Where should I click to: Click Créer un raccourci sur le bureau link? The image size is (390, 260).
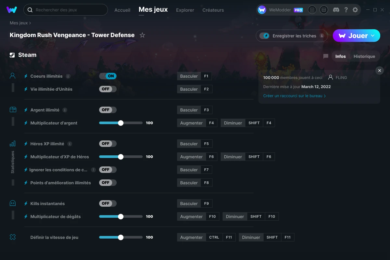coord(294,96)
